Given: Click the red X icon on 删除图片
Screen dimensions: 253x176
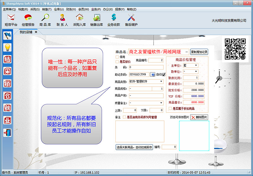Looking at the screenshot, I should tap(193, 117).
